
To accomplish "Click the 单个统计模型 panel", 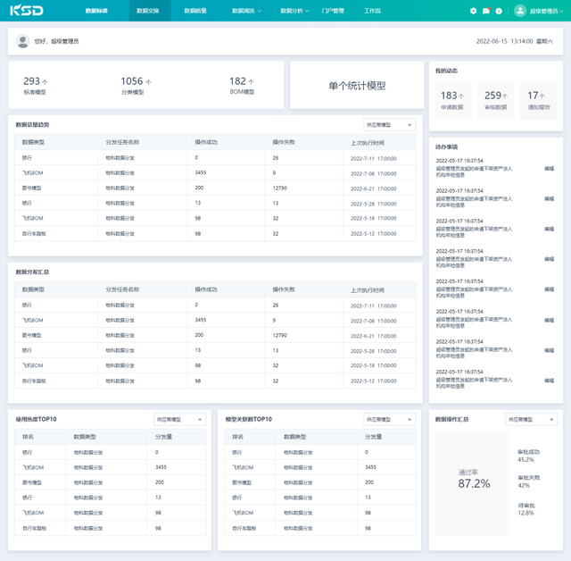I will (x=357, y=85).
